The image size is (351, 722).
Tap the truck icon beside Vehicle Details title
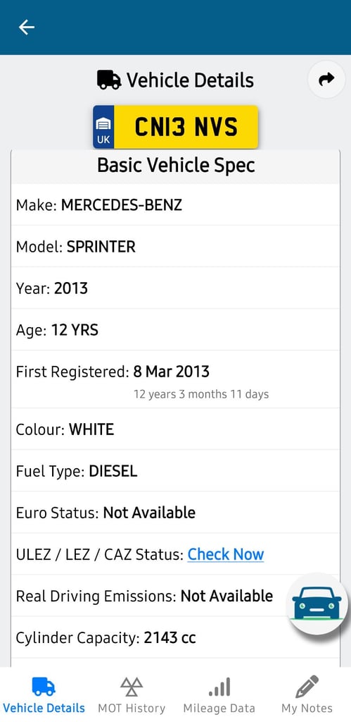(109, 80)
